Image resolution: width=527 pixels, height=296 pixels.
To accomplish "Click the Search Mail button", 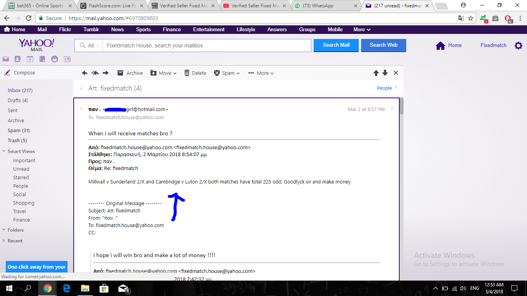I will pos(336,45).
